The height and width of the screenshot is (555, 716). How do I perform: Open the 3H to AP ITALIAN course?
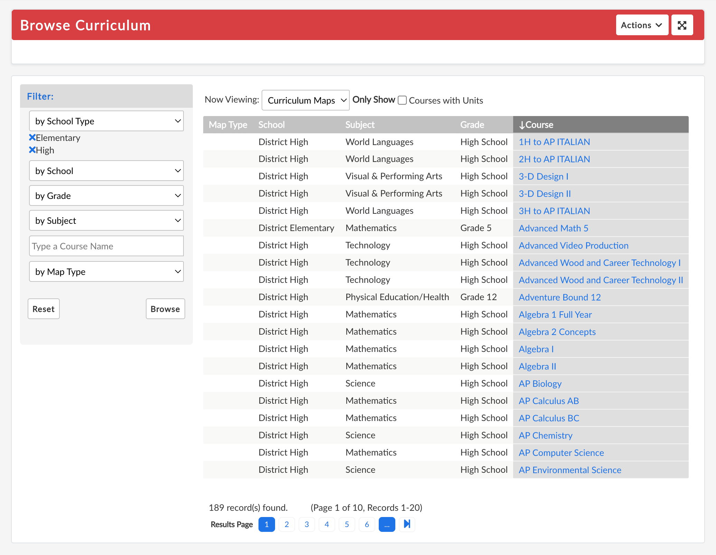[x=554, y=211]
